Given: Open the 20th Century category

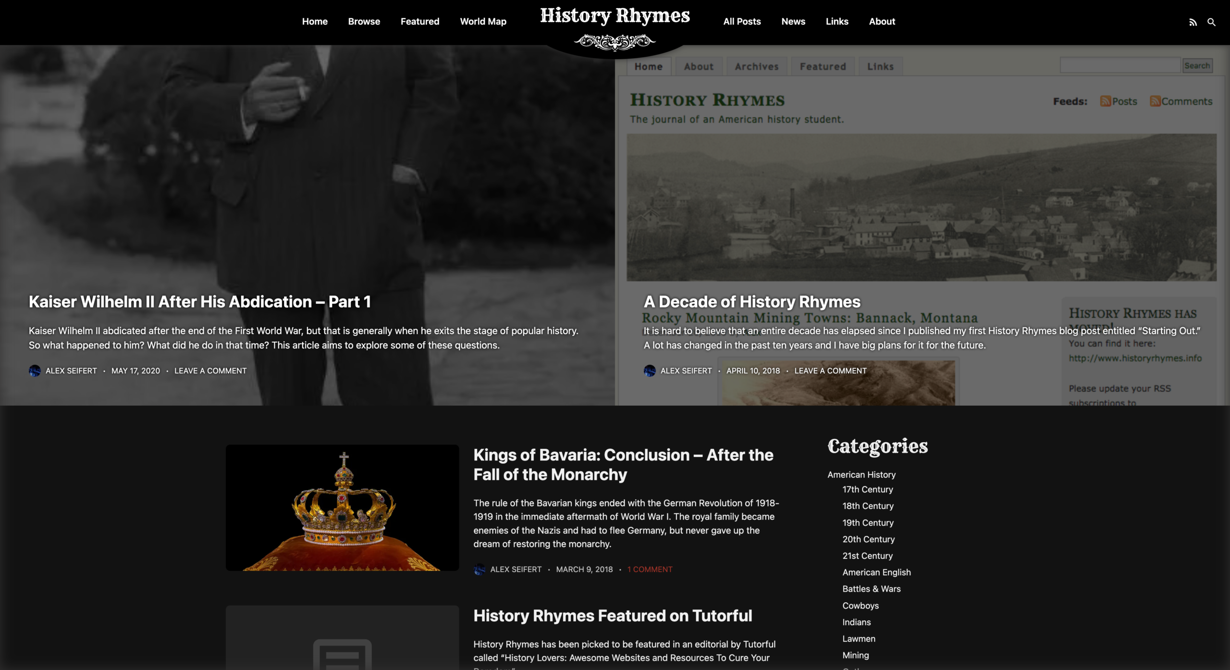Looking at the screenshot, I should point(868,540).
